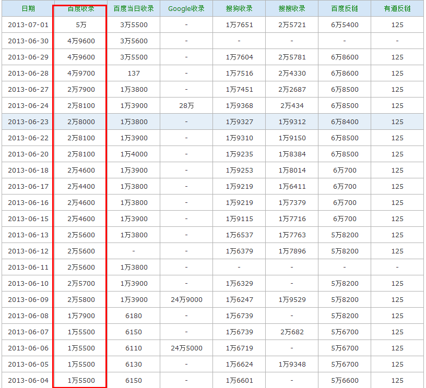
Task: Click 1万9253 in the 搜狗收录 column
Action: (239, 171)
